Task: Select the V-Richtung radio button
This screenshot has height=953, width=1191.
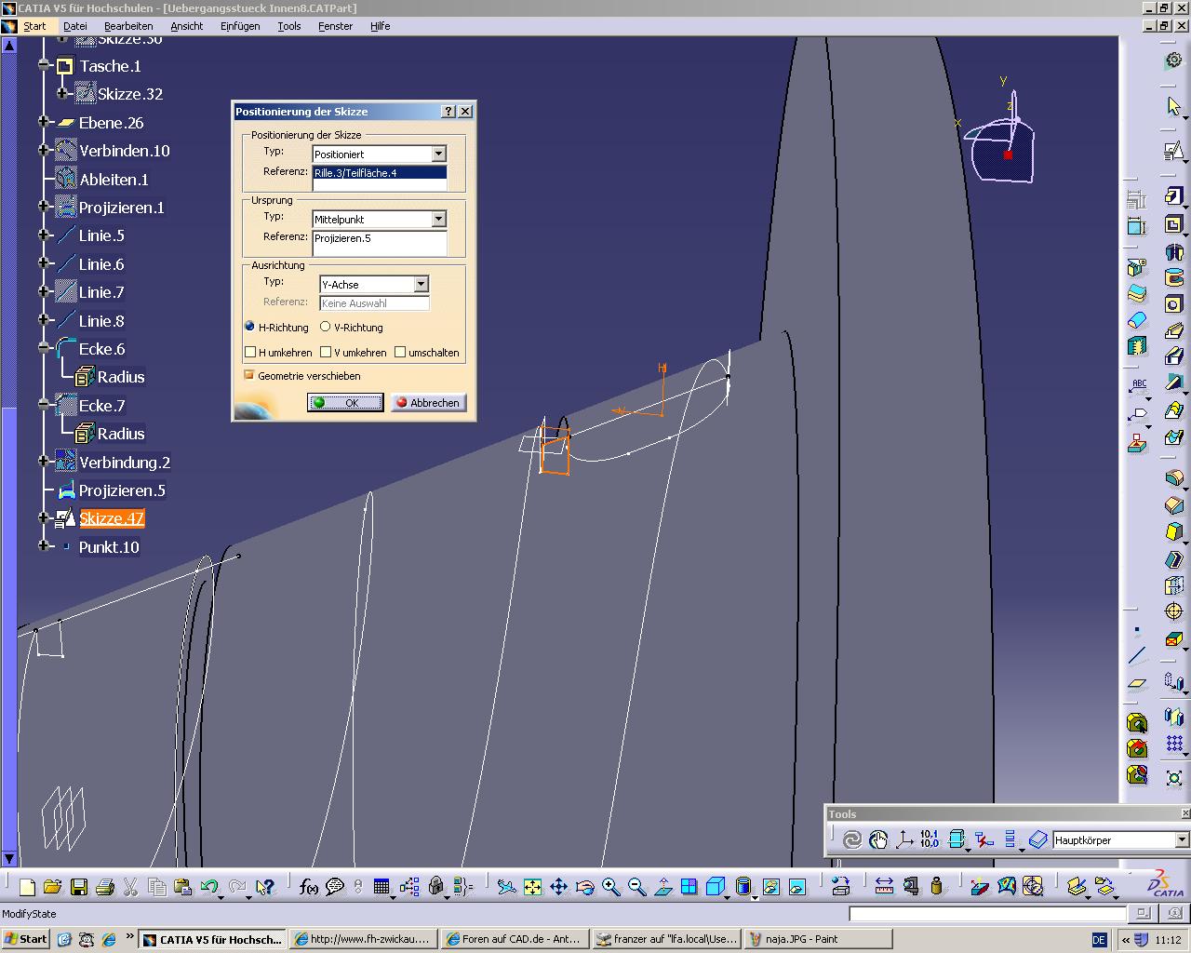Action: [325, 327]
